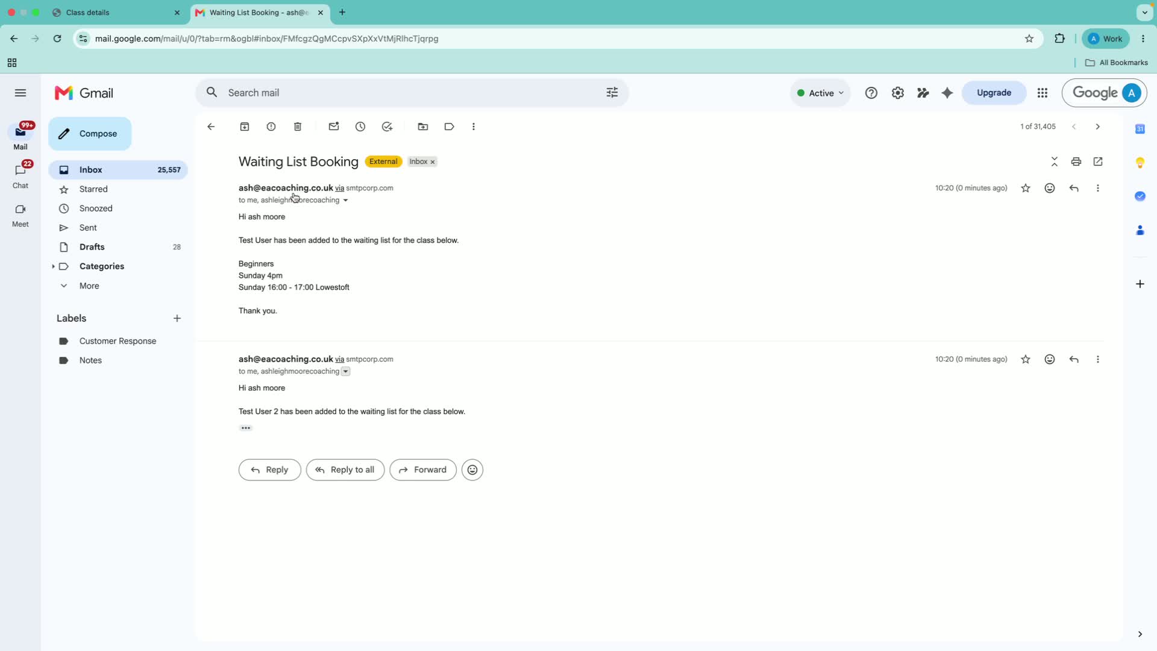Mark the conversation as unread
1157x651 pixels.
334,127
